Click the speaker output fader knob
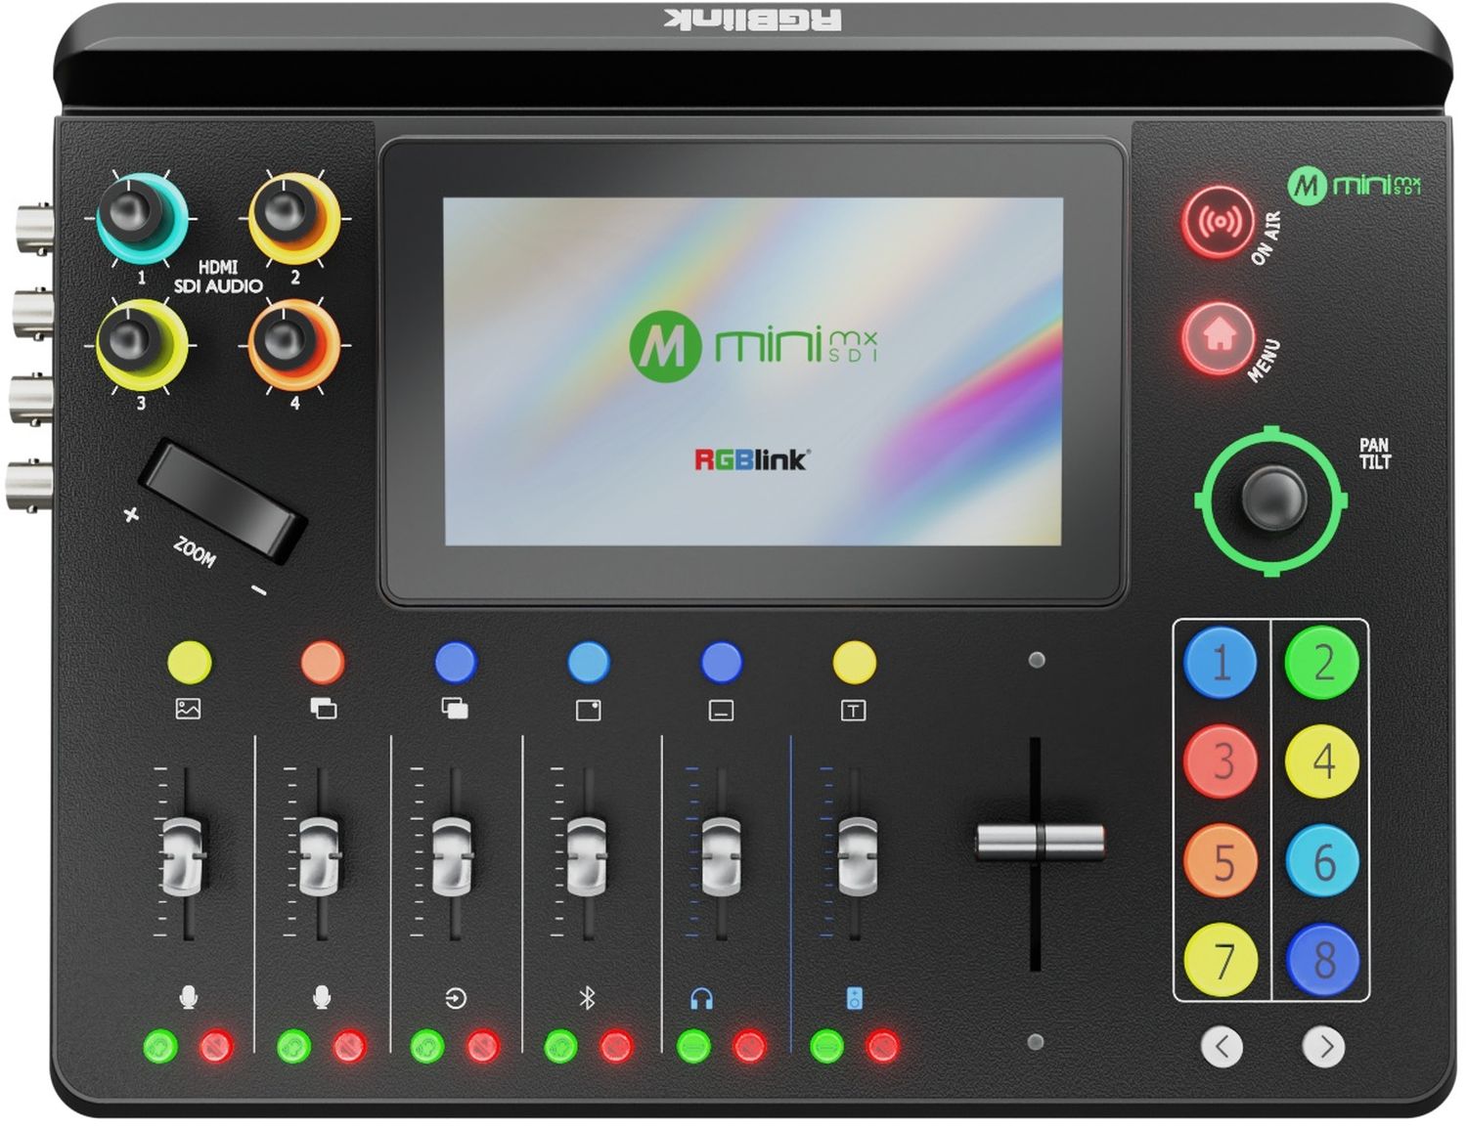The image size is (1467, 1129). point(858,856)
